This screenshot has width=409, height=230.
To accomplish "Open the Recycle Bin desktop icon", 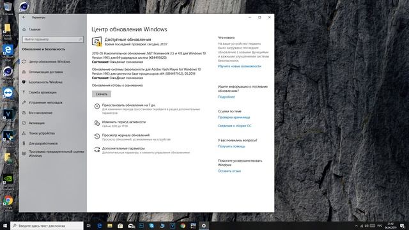I will point(8,8).
